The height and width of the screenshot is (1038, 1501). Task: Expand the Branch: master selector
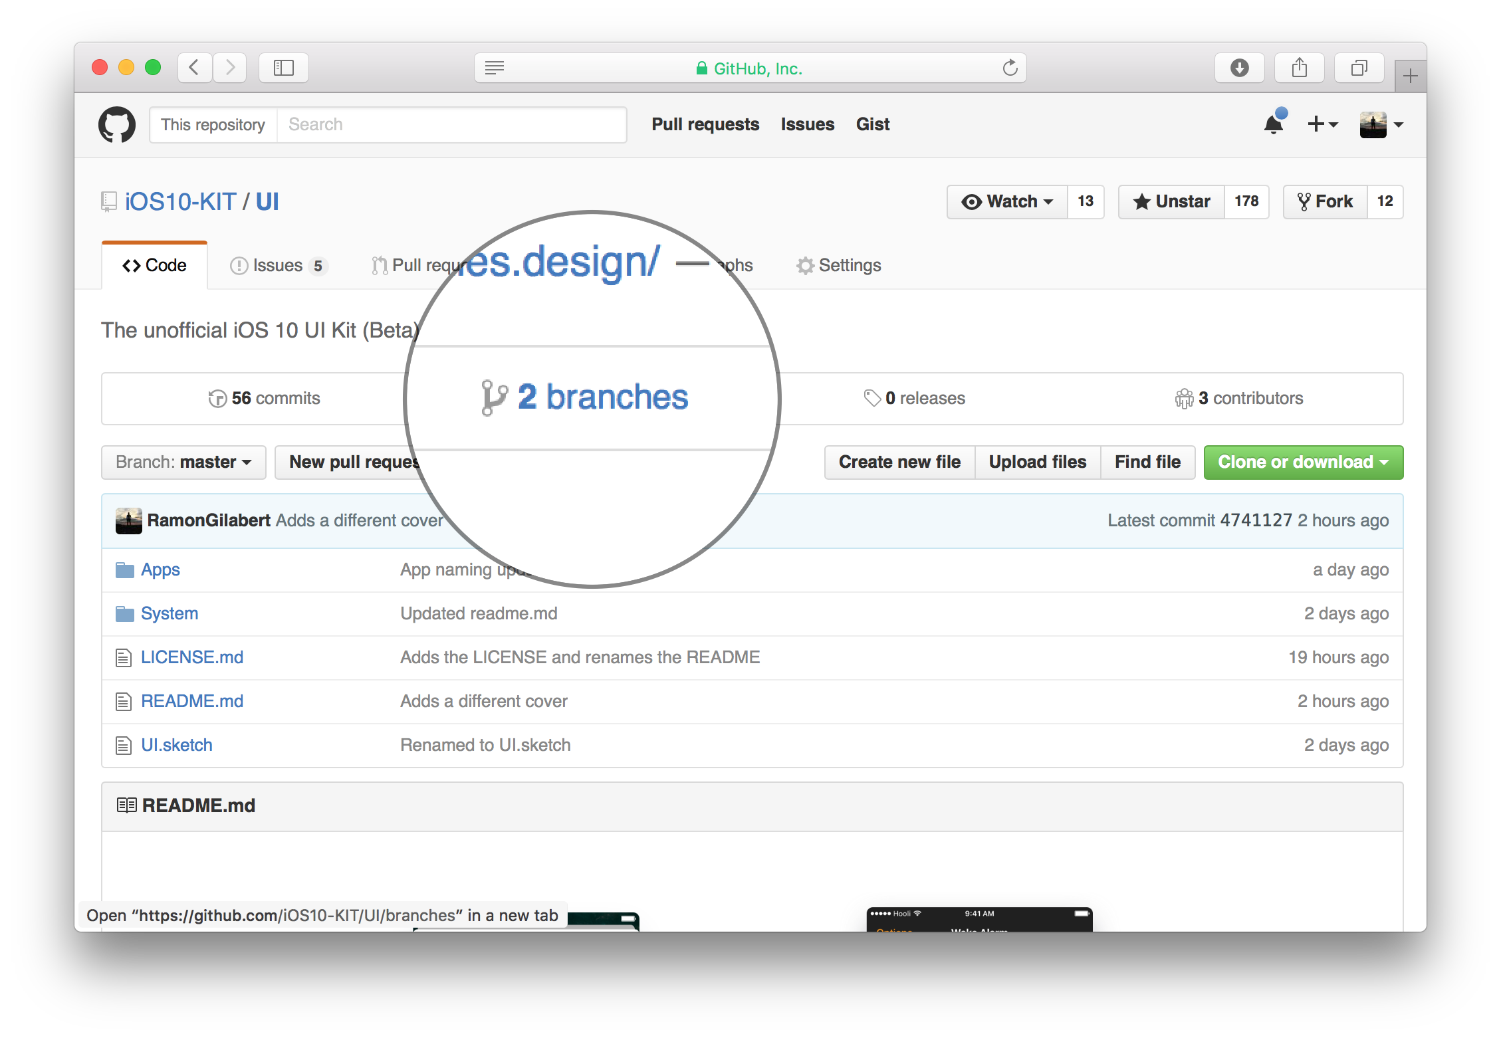pyautogui.click(x=183, y=462)
